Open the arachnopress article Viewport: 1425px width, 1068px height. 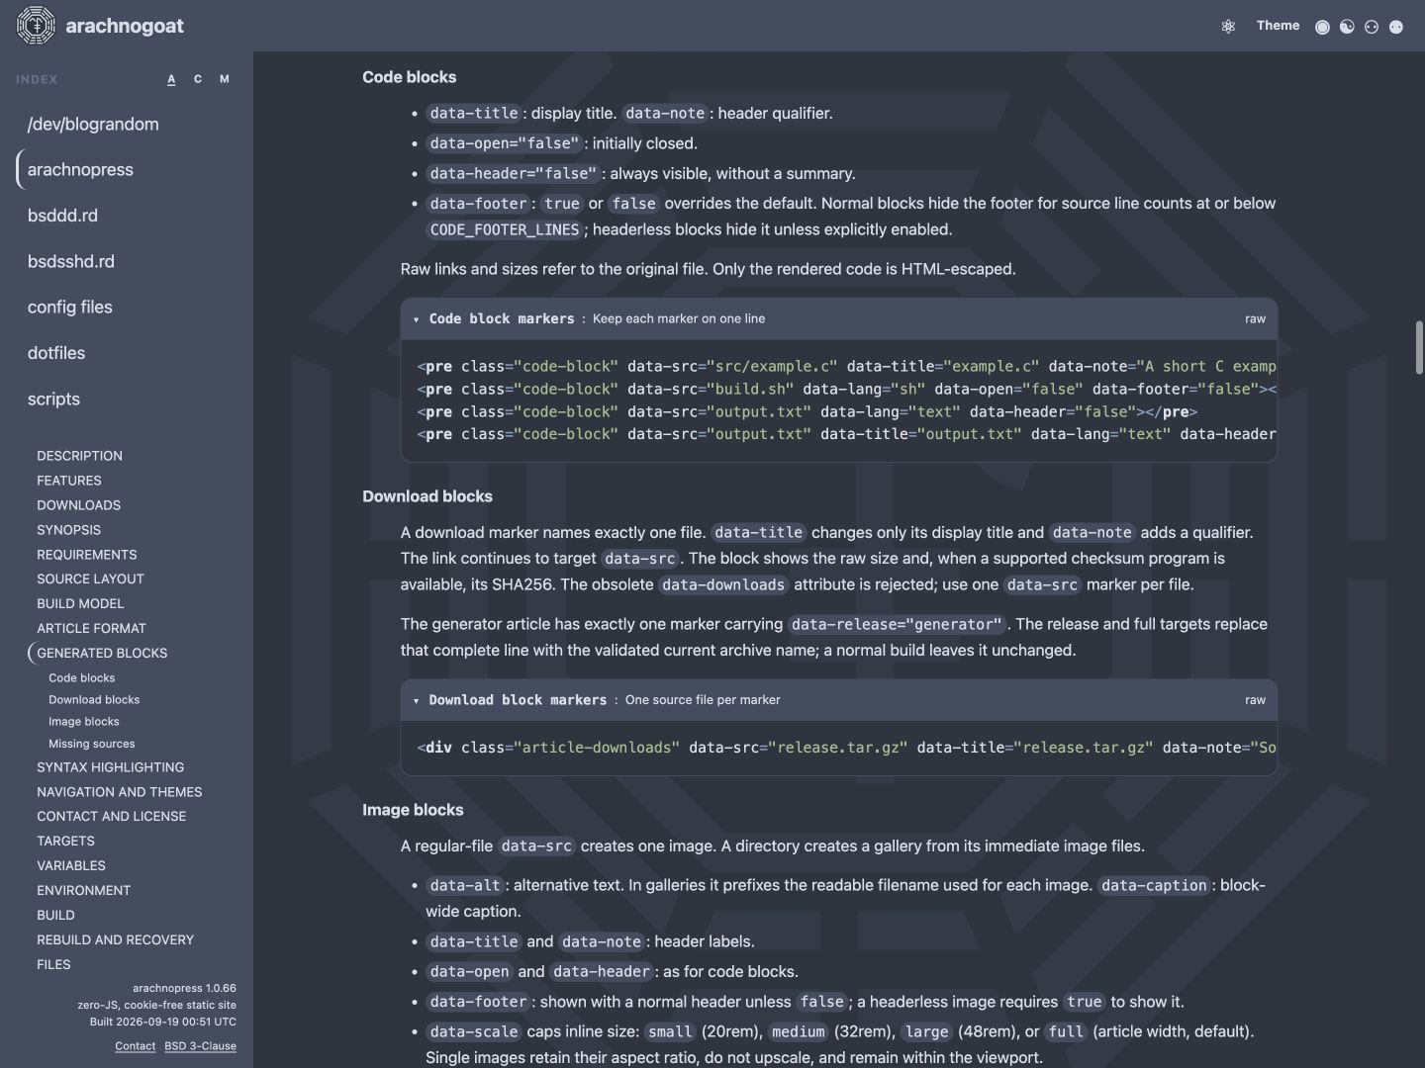click(x=80, y=169)
